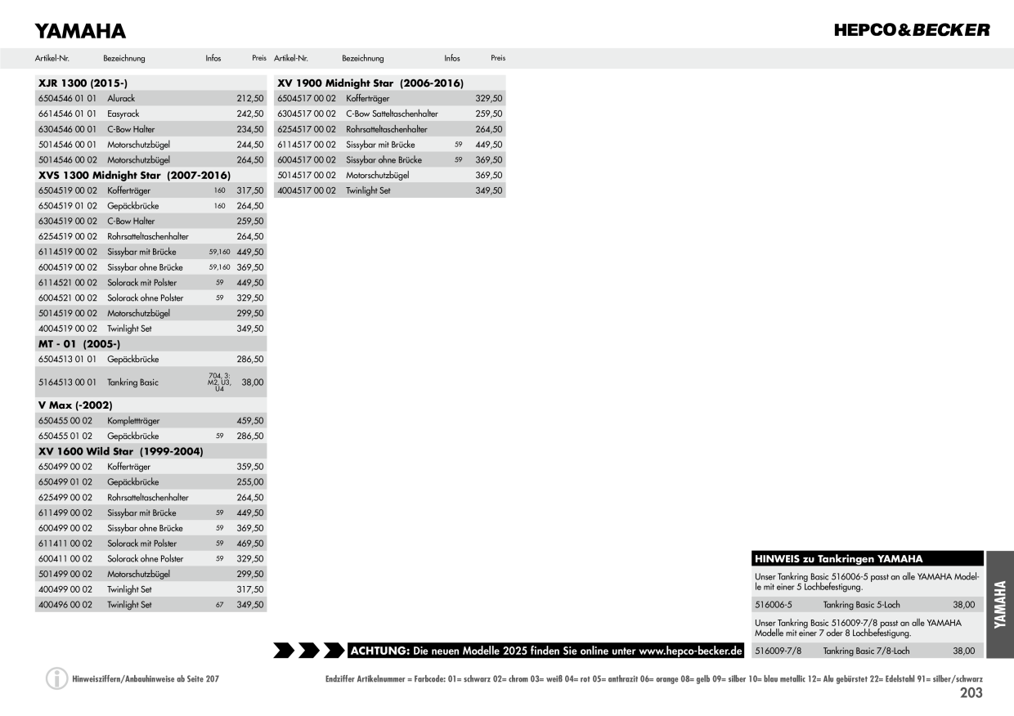This screenshot has width=1014, height=716.
Task: Select article number 625499 00 02
Action: coord(65,498)
